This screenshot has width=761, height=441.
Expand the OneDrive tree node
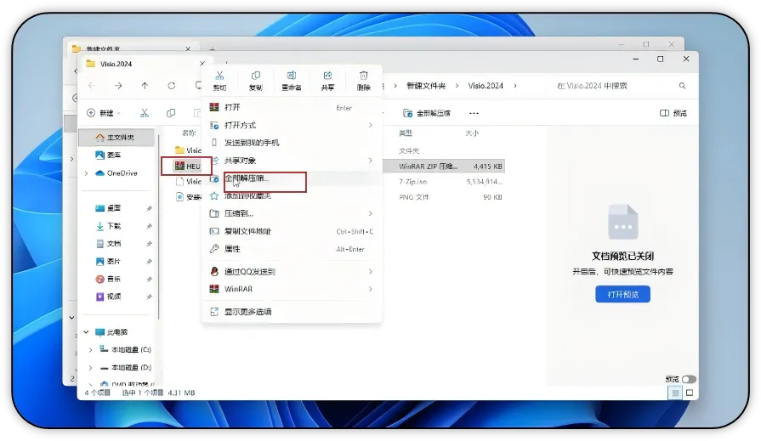pos(87,173)
